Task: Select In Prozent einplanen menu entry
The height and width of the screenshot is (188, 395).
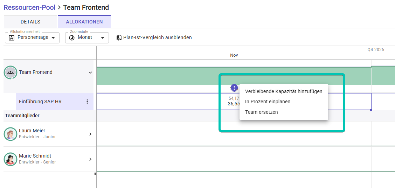Action: (x=268, y=102)
